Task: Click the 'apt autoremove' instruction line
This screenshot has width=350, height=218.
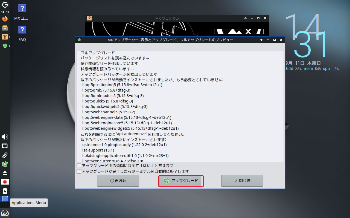Action: tap(133, 134)
